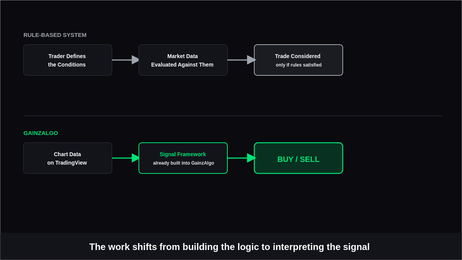This screenshot has height=260, width=462.
Task: Click the 'on TradingView' text line
Action: [67, 163]
